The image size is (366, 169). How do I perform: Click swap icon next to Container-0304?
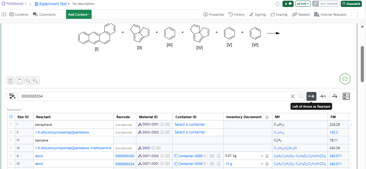pos(206,164)
